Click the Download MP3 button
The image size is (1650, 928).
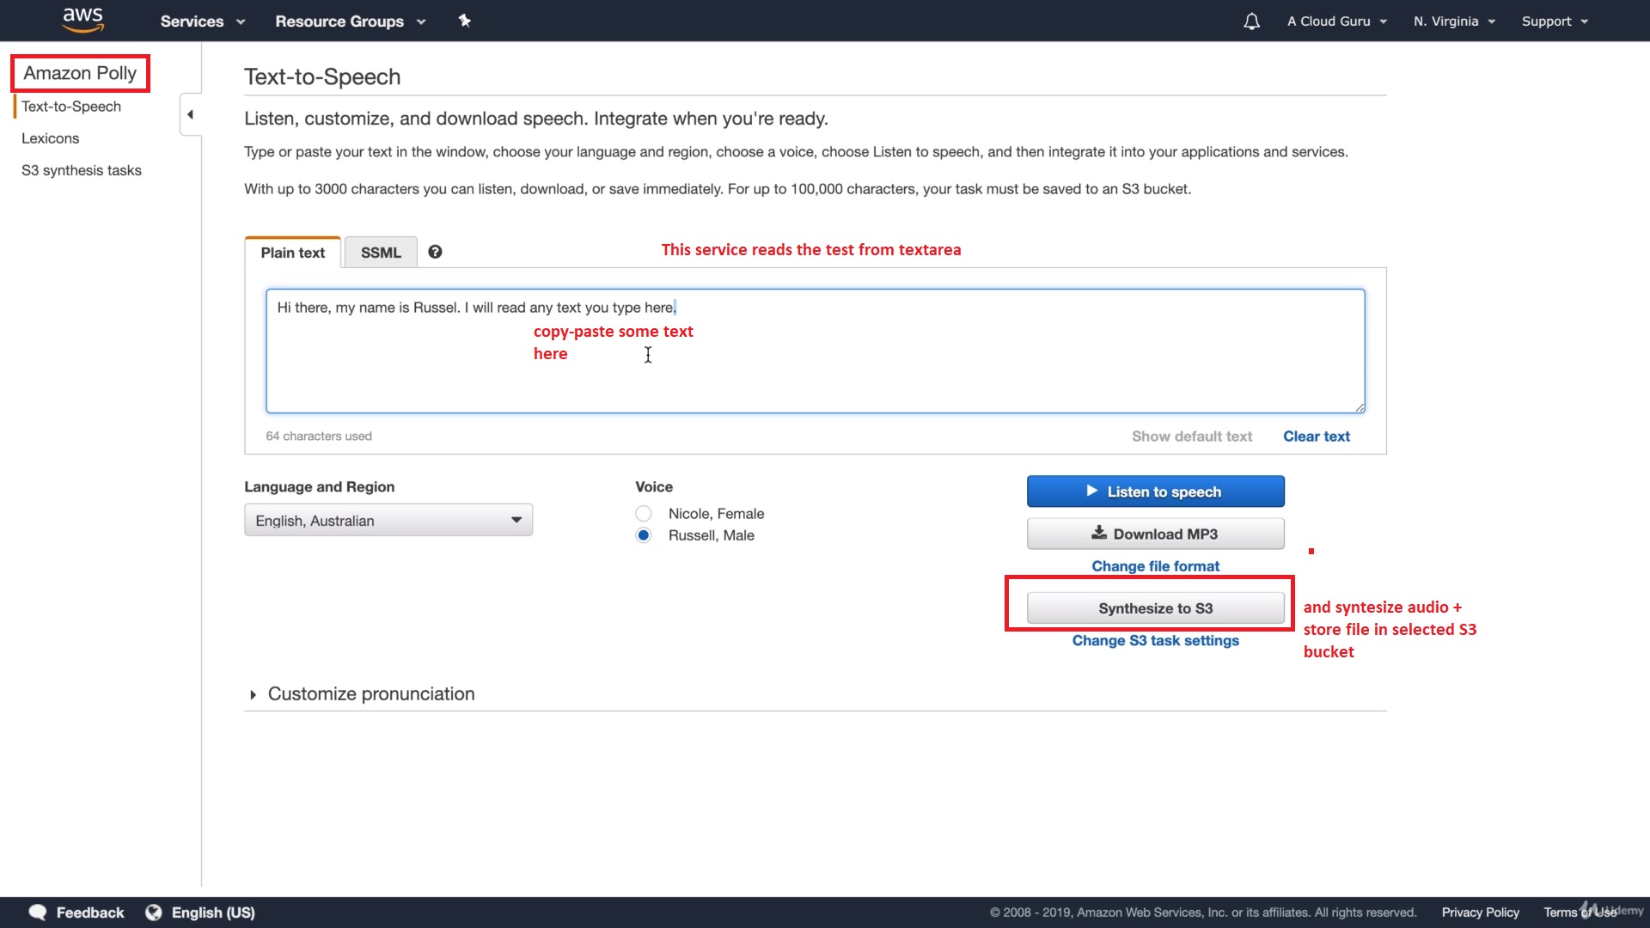(1155, 534)
